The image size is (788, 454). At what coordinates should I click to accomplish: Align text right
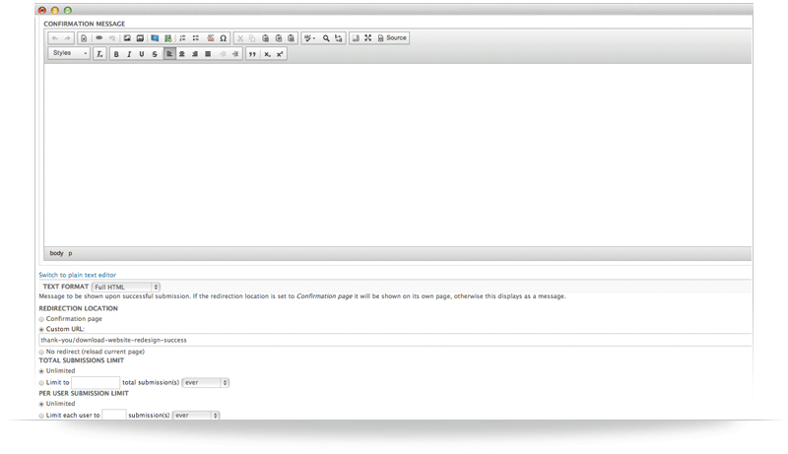pos(195,54)
